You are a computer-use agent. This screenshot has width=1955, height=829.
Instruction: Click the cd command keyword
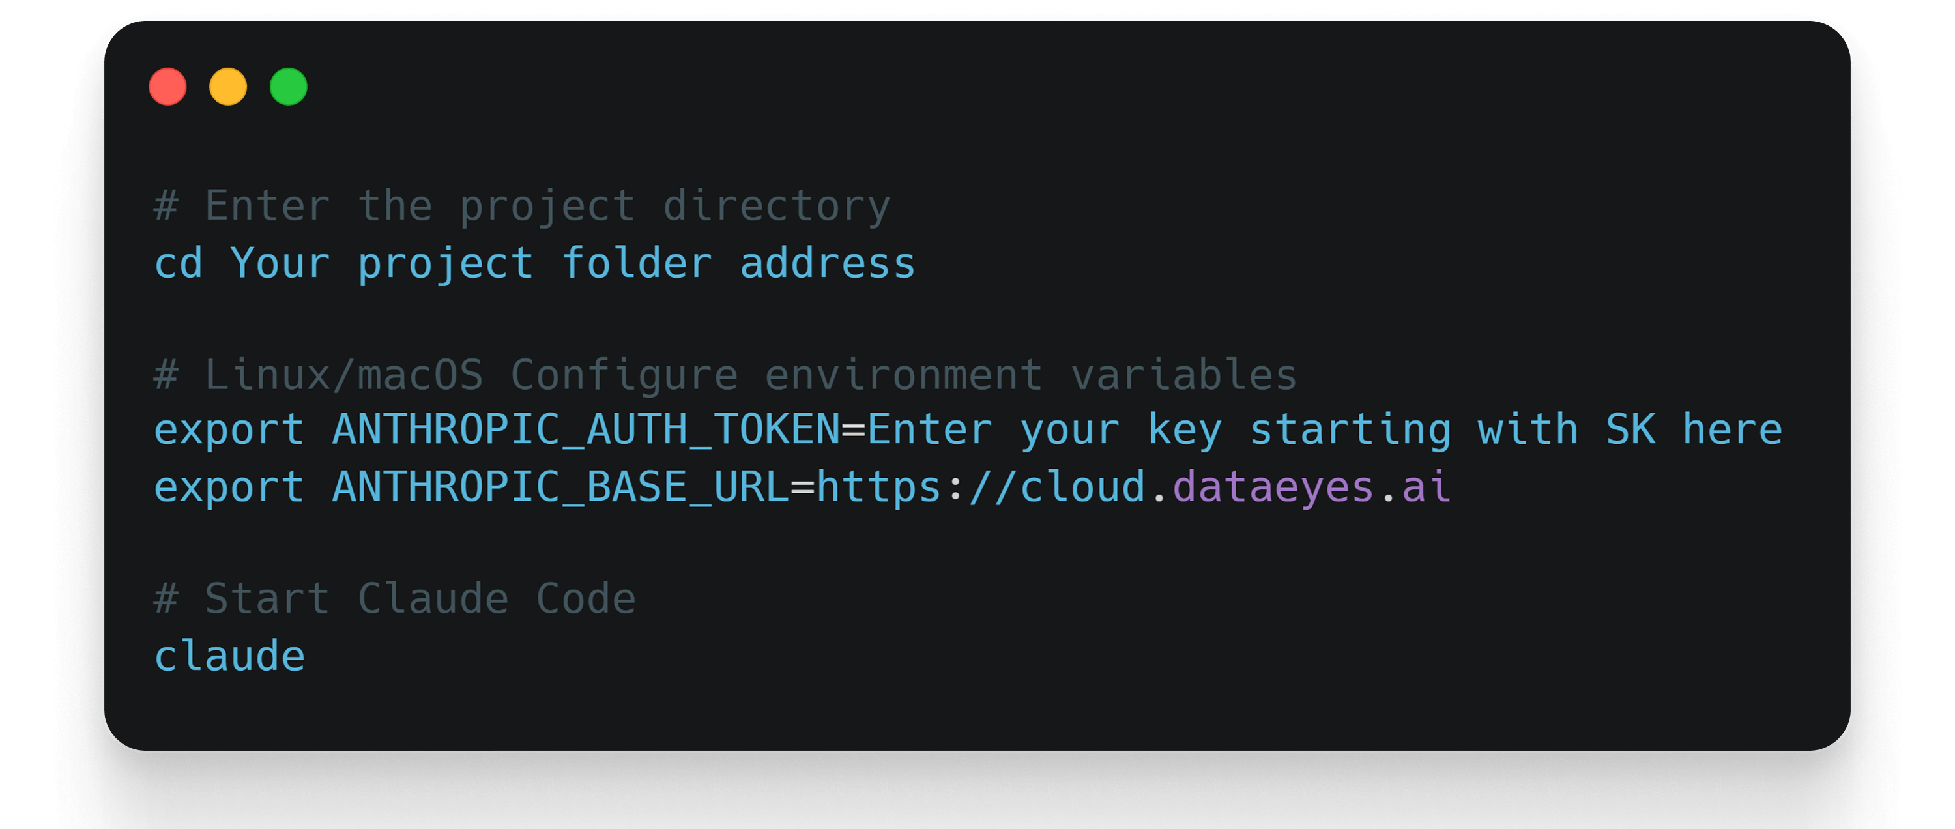click(x=179, y=263)
